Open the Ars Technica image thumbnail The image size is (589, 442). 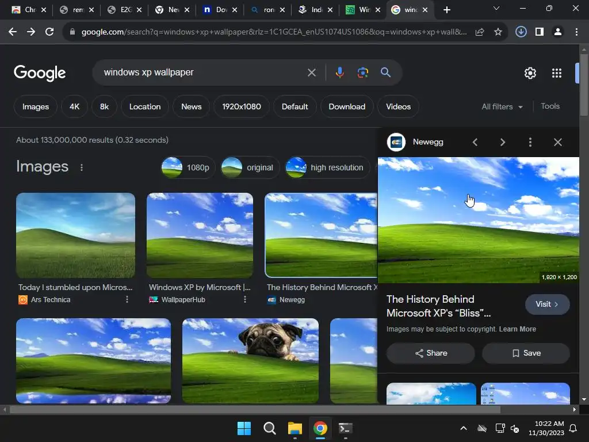[75, 235]
